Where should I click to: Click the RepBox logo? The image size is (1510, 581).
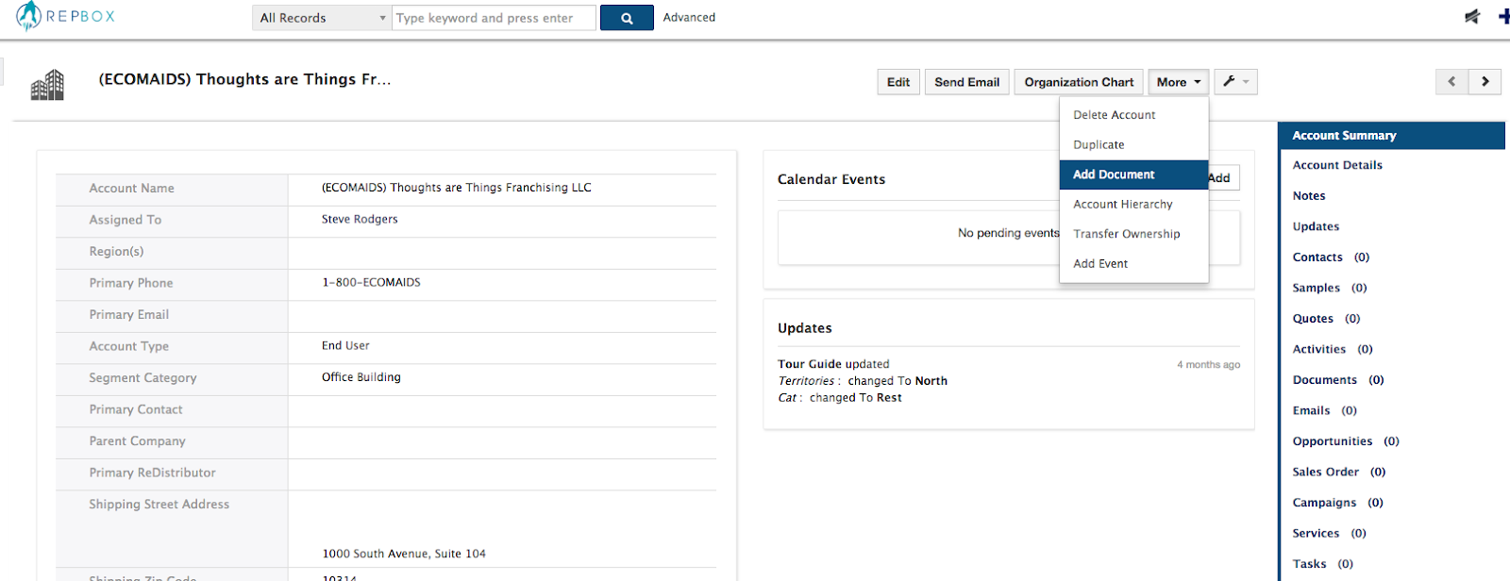pyautogui.click(x=66, y=16)
